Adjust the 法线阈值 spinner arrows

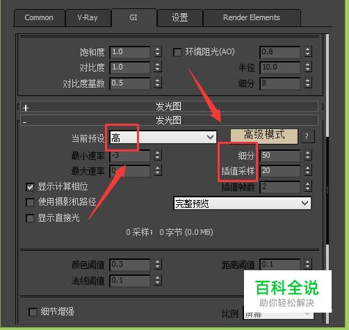click(158, 281)
